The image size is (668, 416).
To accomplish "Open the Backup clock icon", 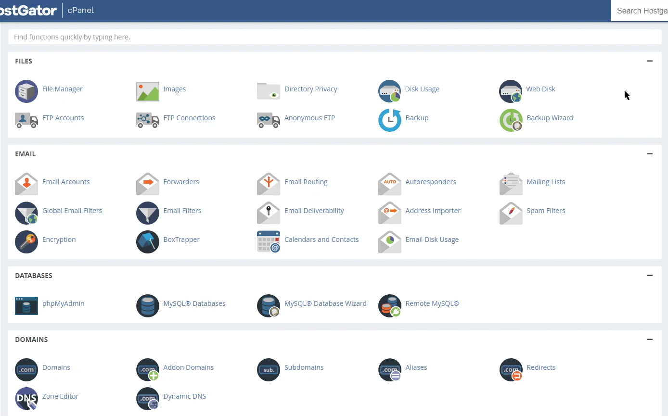I will (x=390, y=120).
